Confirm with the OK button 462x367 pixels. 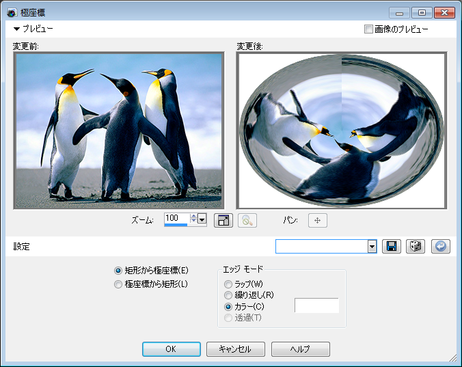click(x=172, y=349)
